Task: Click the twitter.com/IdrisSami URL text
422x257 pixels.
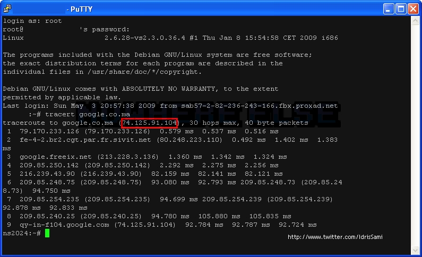Action: (x=335, y=237)
